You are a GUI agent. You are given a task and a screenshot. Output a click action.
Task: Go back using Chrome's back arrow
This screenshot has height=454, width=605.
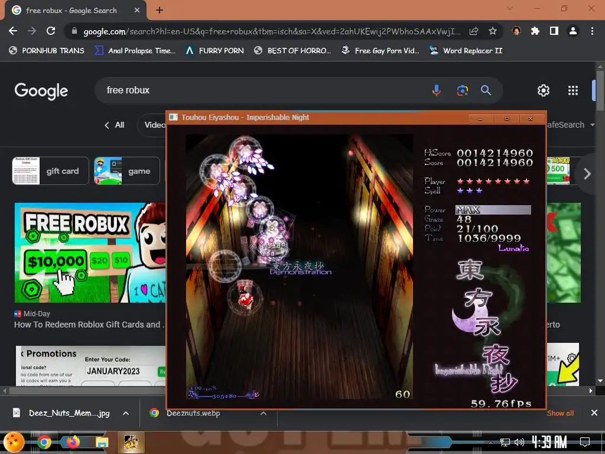tap(13, 31)
